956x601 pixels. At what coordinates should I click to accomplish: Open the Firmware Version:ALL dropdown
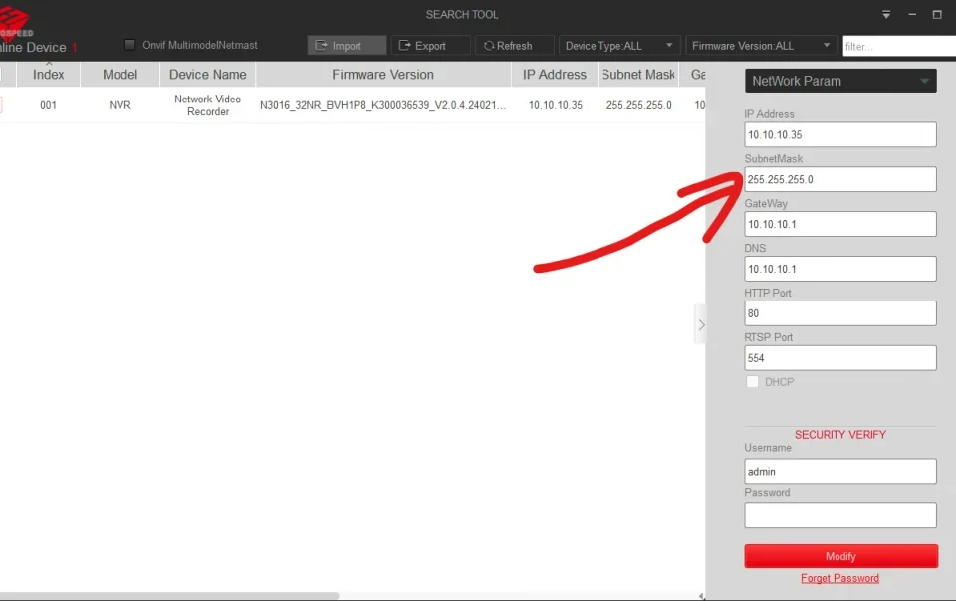pos(762,46)
